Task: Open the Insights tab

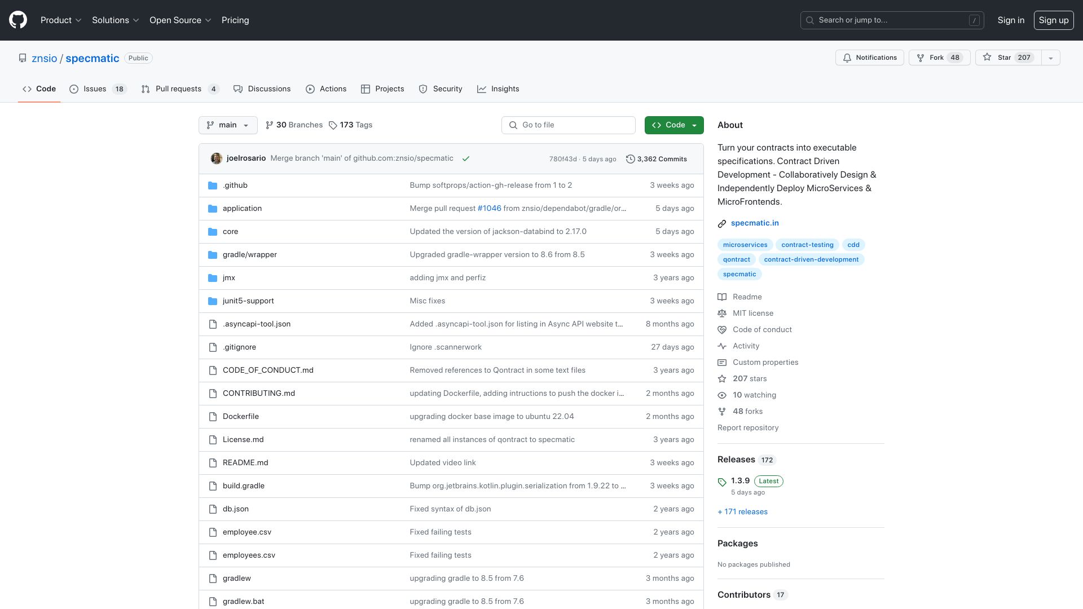Action: 498,89
